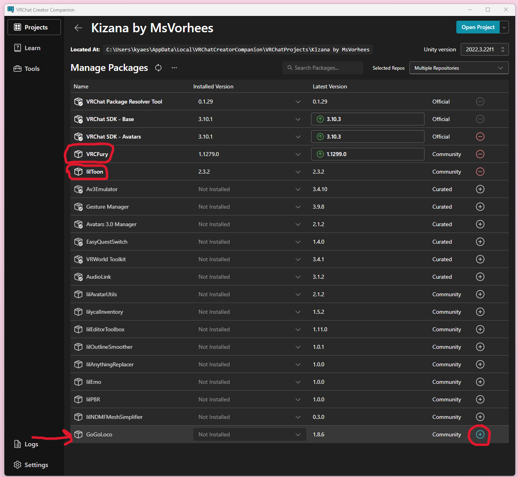The image size is (518, 477).
Task: Open AudioLink version dropdown
Action: (250, 277)
